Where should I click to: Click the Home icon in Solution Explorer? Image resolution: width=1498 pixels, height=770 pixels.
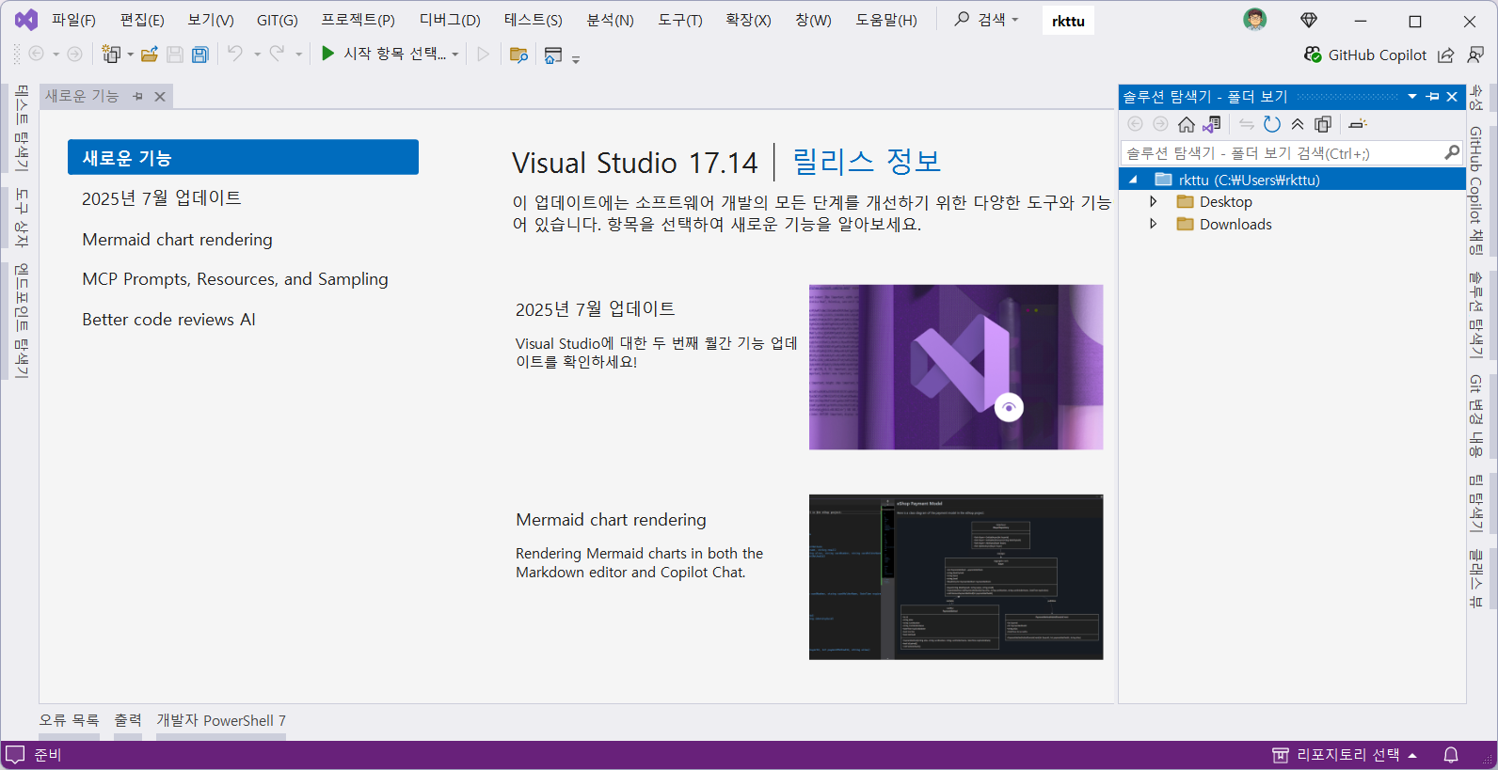[x=1187, y=124]
